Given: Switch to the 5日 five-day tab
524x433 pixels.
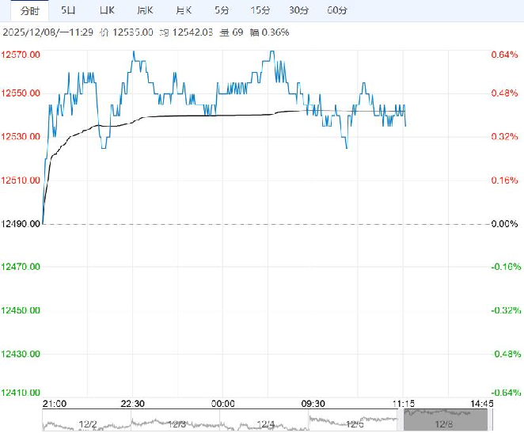Looking at the screenshot, I should point(69,10).
